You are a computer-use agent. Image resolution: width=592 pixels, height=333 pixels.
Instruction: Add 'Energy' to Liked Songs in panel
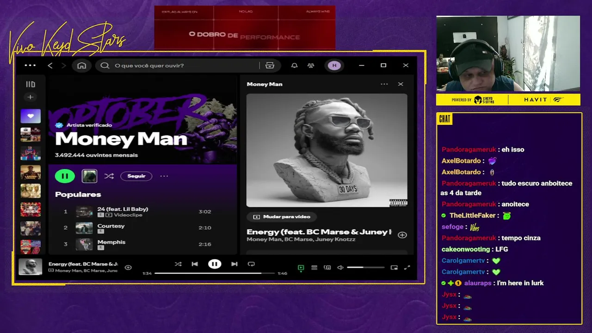click(402, 235)
